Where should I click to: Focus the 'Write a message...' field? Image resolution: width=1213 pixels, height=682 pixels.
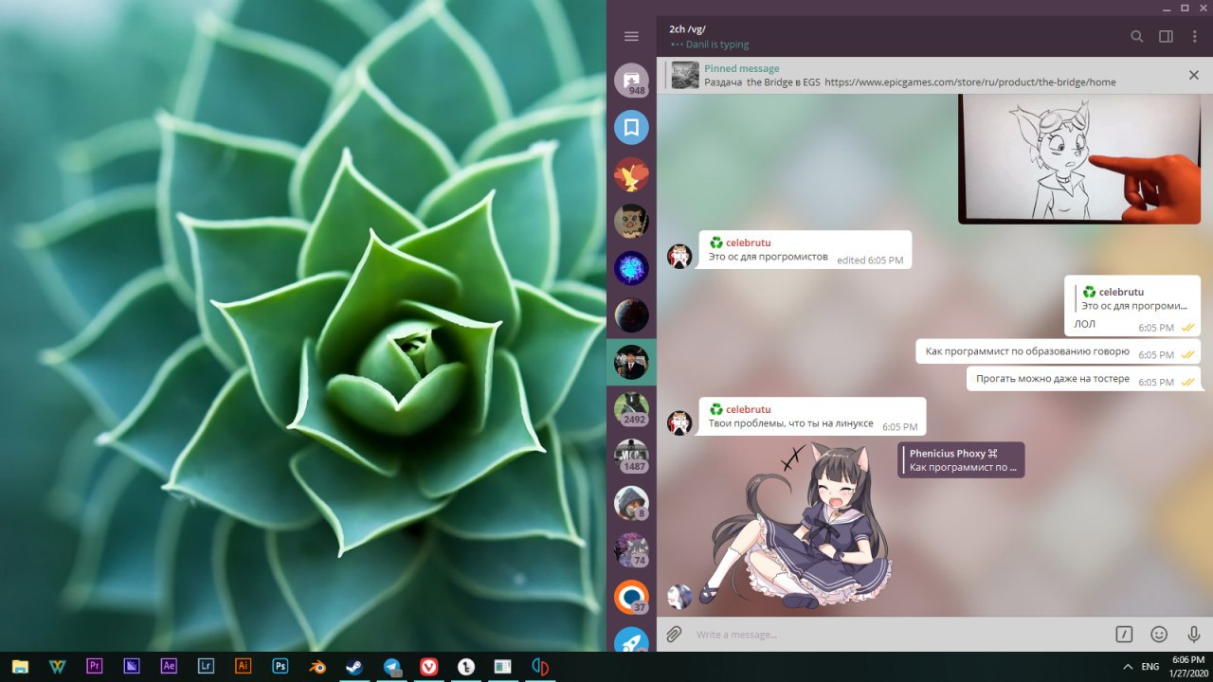point(896,634)
